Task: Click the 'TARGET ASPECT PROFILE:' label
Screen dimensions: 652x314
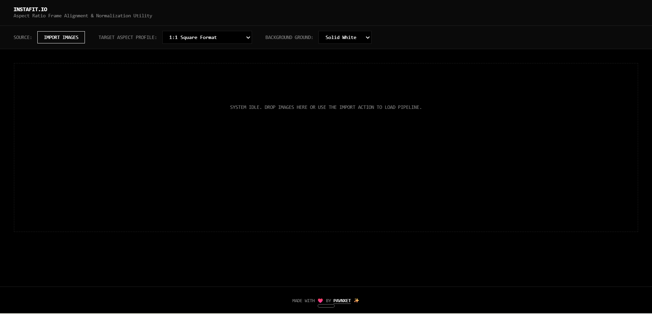Action: pyautogui.click(x=128, y=37)
